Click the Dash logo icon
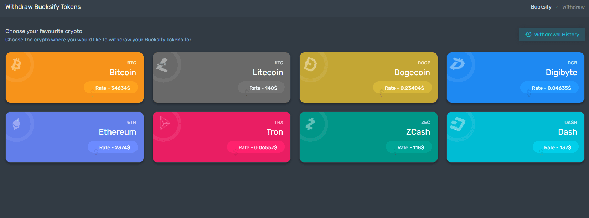This screenshot has height=218, width=589. pos(458,124)
